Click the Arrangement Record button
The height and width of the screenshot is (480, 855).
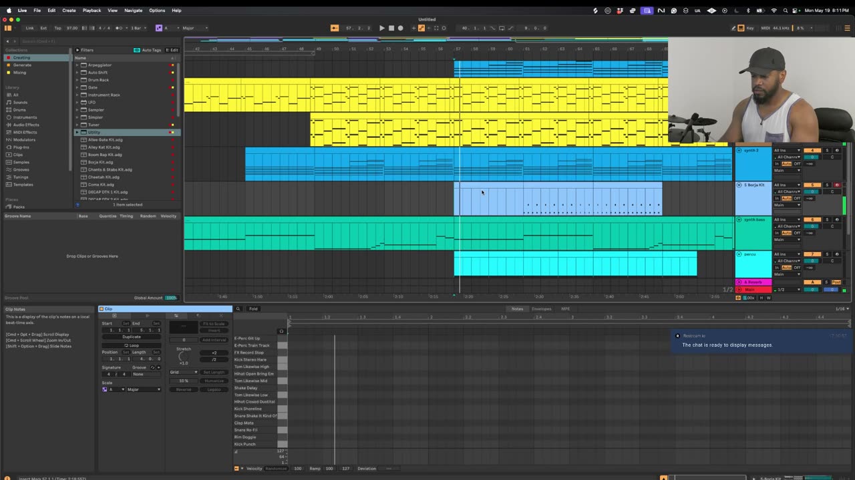400,28
